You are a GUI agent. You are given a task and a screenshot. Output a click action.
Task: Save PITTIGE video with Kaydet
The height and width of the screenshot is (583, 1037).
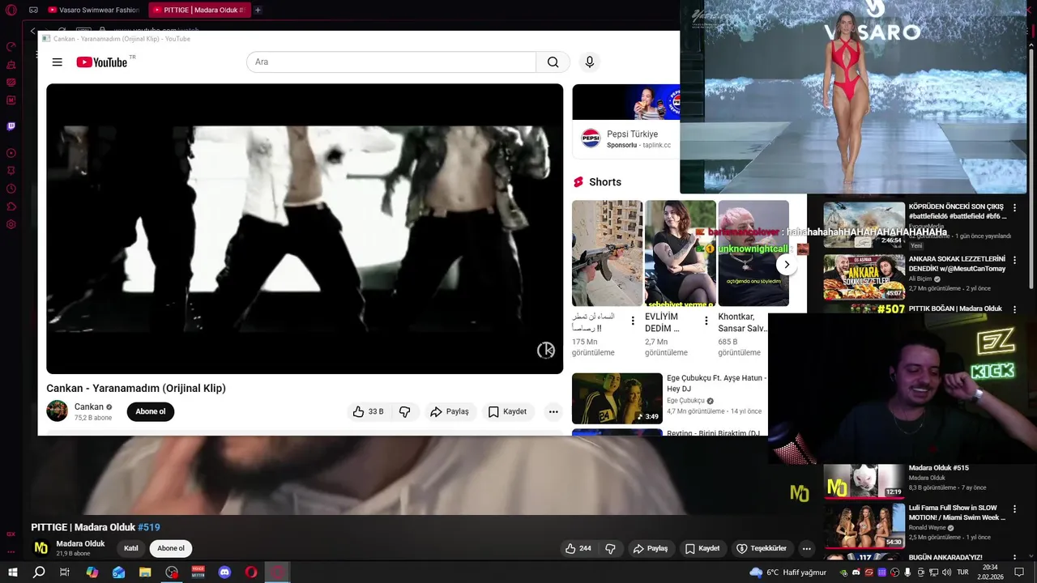702,548
